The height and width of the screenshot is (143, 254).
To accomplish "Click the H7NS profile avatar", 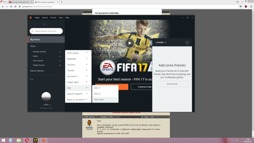I will point(46,97).
